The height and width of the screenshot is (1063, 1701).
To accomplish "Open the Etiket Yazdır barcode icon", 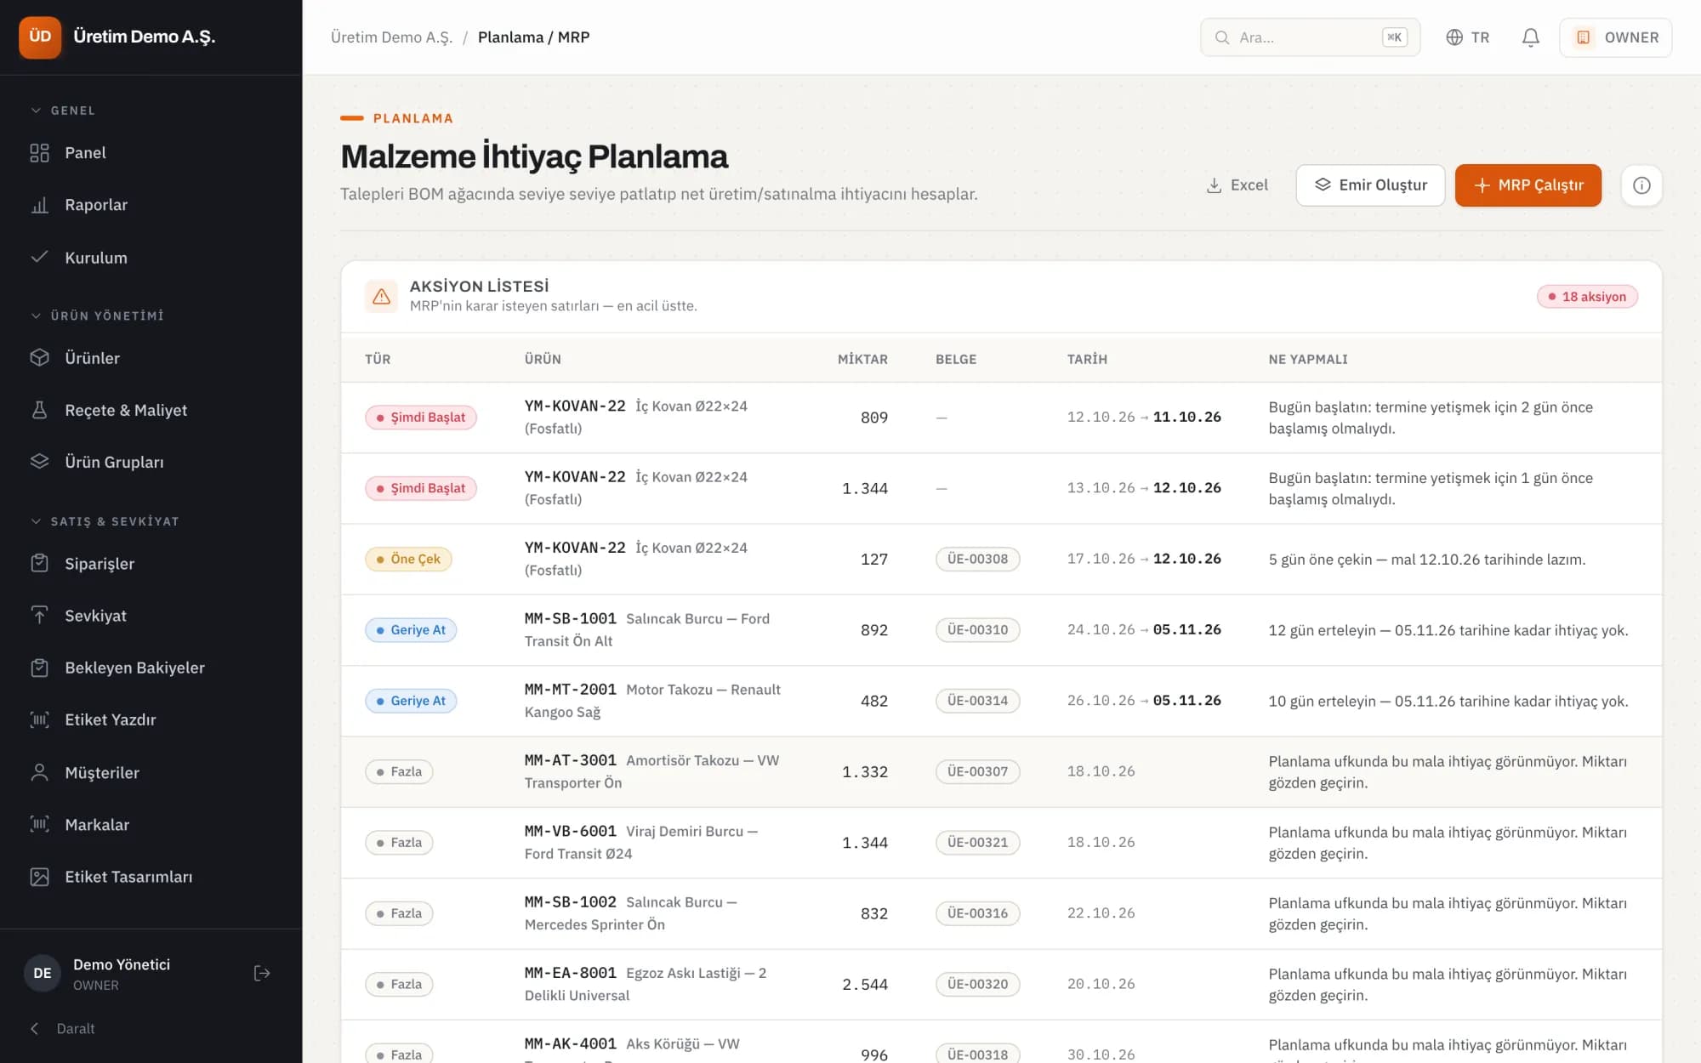I will (x=39, y=719).
